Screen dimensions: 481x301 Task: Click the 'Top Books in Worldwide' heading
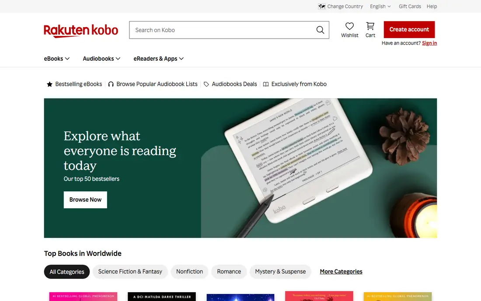pos(83,253)
